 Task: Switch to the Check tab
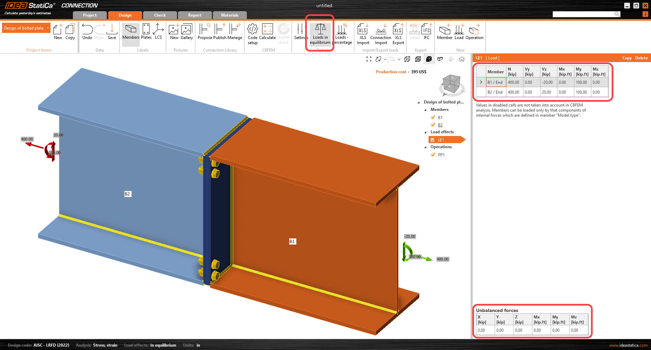coord(160,15)
